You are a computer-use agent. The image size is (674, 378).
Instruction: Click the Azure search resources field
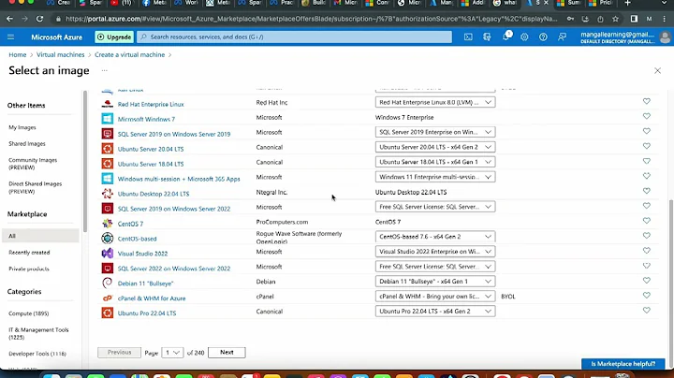tap(295, 36)
